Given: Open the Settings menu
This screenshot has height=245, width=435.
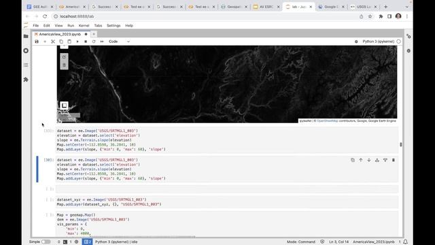Looking at the screenshot, I should point(114,26).
